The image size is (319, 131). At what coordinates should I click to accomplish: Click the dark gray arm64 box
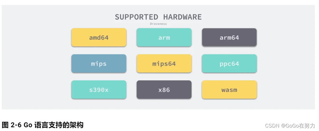pos(229,37)
